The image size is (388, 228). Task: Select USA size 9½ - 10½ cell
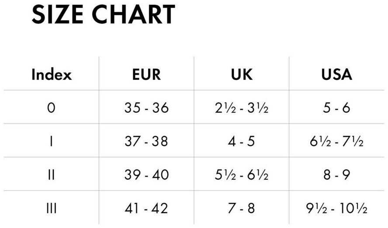336,208
